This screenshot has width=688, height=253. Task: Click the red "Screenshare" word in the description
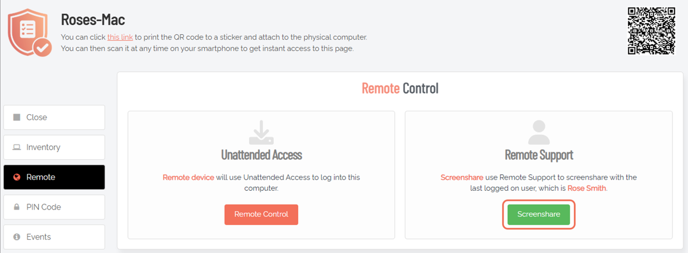458,177
